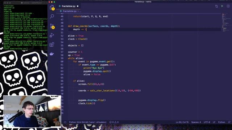Click the remote indicator icon in status bar

(x=65, y=122)
